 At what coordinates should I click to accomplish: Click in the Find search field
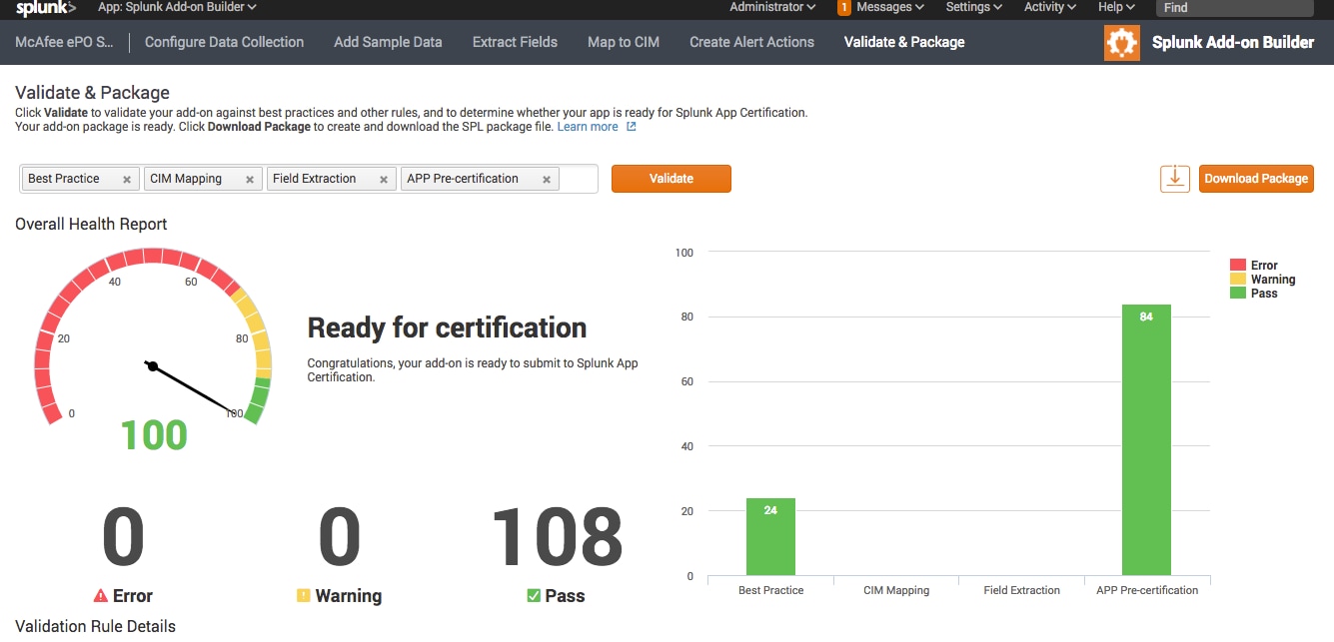[x=1234, y=7]
